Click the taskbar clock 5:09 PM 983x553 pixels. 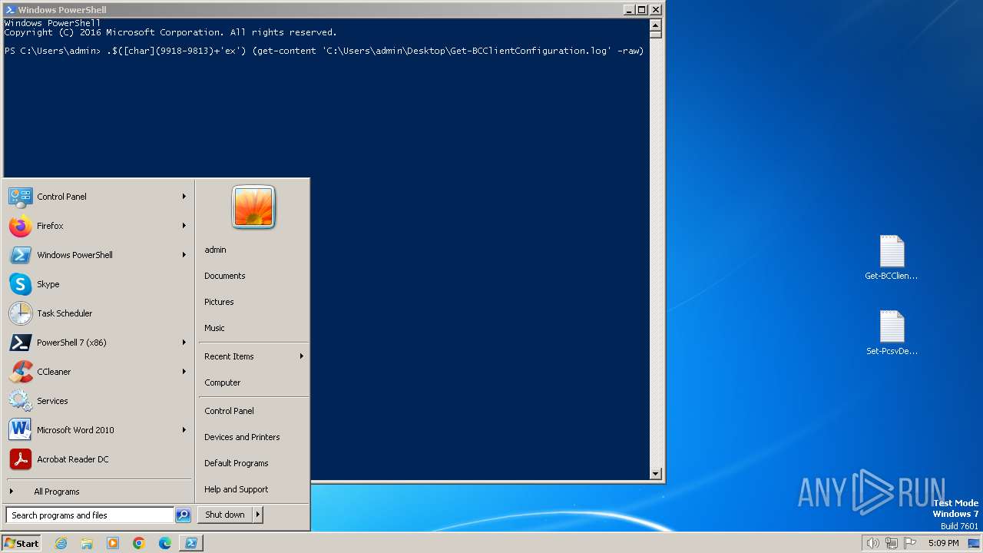point(943,543)
